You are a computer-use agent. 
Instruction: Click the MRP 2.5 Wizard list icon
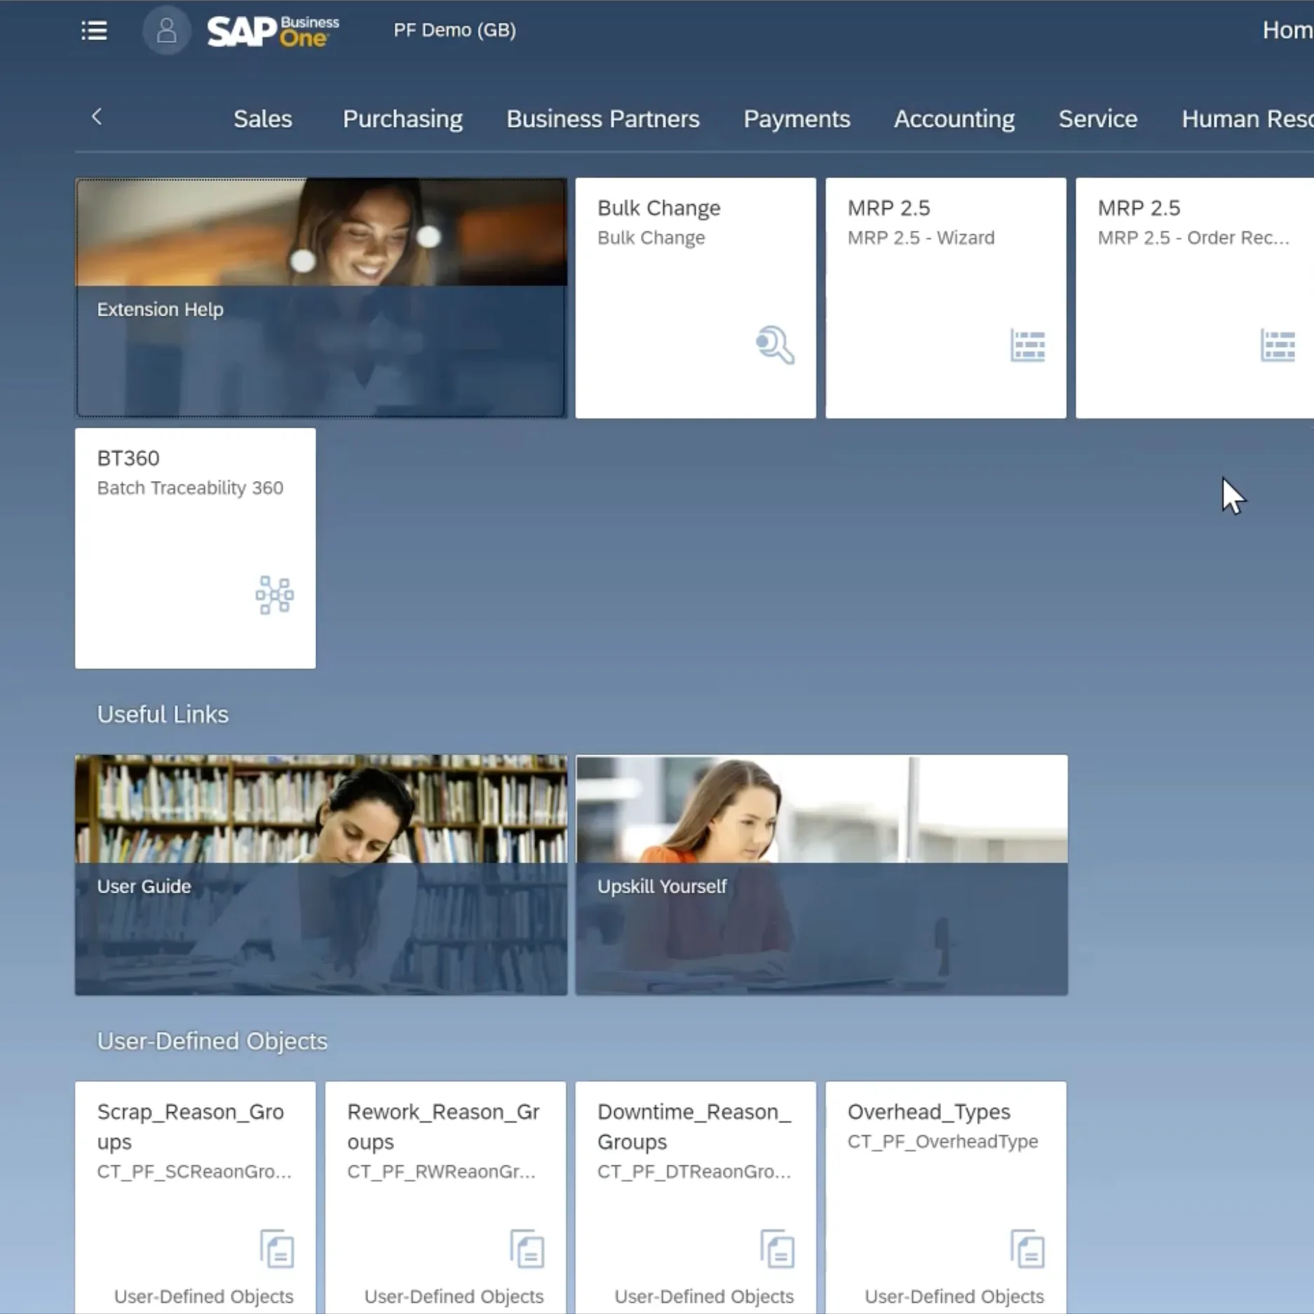tap(1027, 345)
